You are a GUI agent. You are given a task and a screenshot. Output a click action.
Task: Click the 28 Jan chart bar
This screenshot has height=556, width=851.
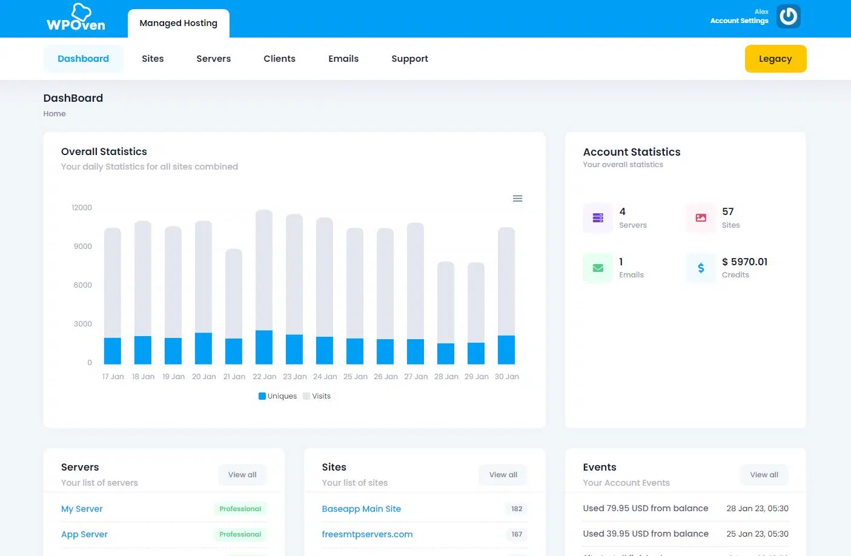pos(446,313)
